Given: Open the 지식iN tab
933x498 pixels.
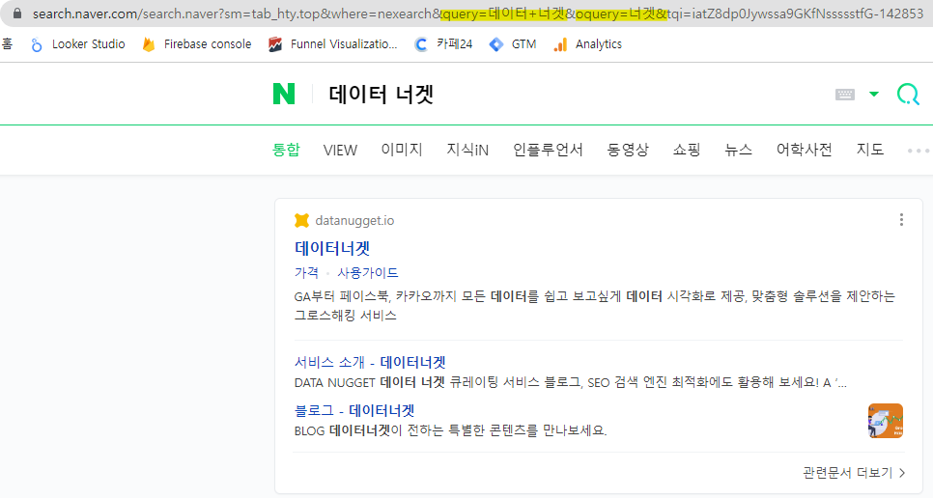Looking at the screenshot, I should click(x=467, y=150).
